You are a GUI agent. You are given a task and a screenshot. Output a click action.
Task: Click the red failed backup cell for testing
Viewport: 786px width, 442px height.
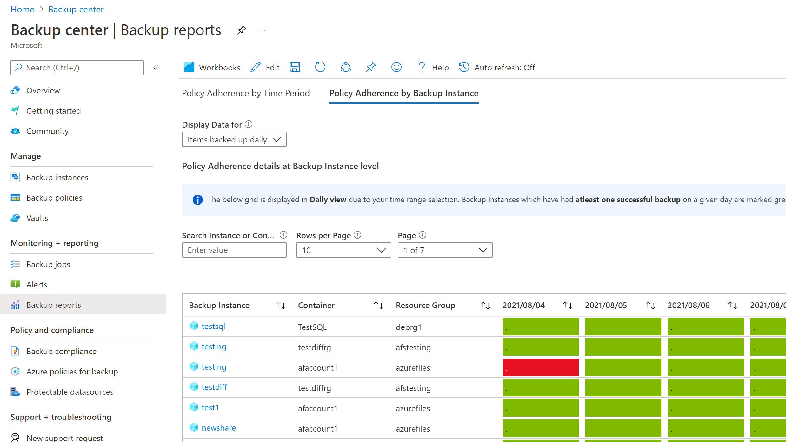click(540, 367)
